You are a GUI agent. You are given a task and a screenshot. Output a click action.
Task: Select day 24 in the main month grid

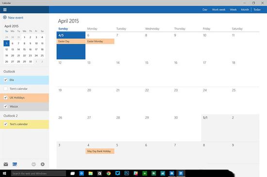(x=216, y=101)
